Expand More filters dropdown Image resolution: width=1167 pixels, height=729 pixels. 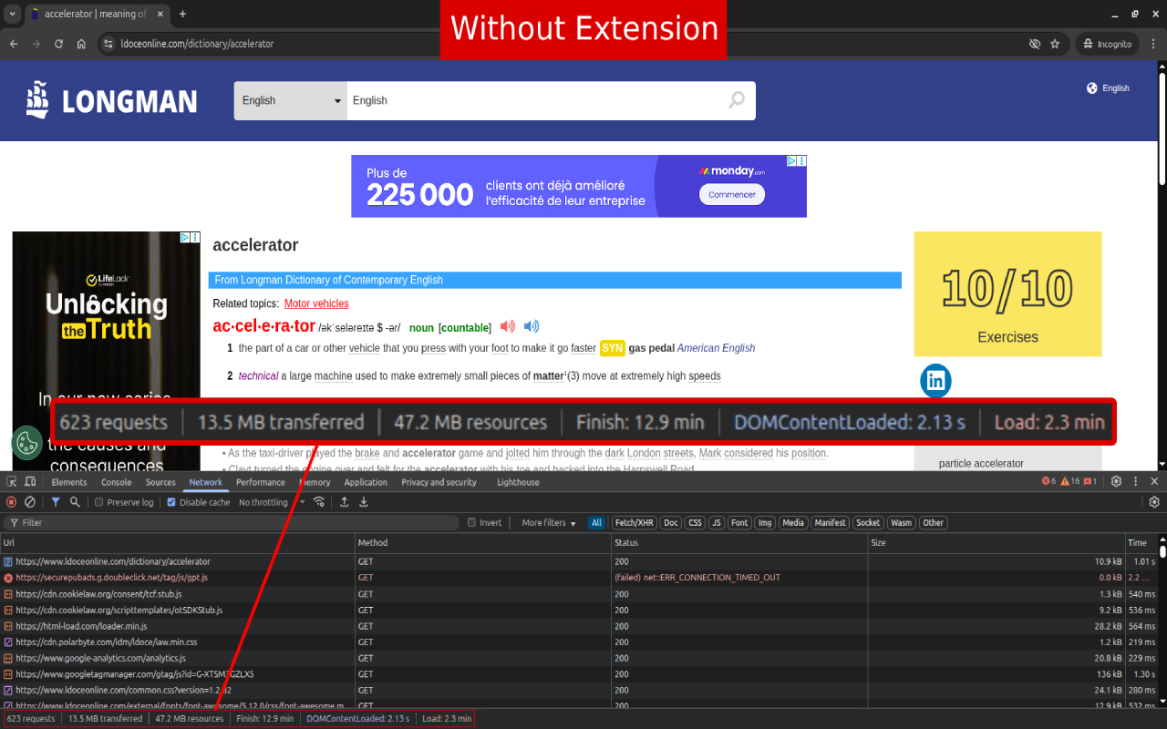tap(549, 523)
